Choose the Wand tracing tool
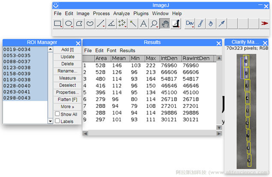 pos(133,24)
